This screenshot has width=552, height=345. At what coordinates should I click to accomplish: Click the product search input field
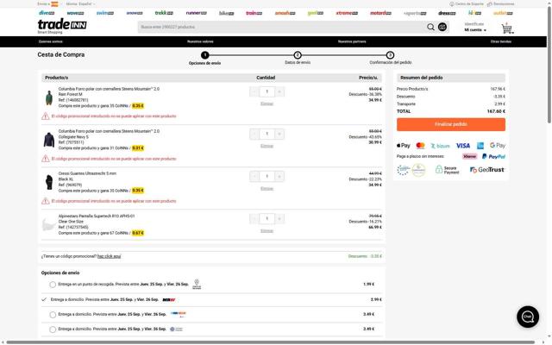point(282,27)
